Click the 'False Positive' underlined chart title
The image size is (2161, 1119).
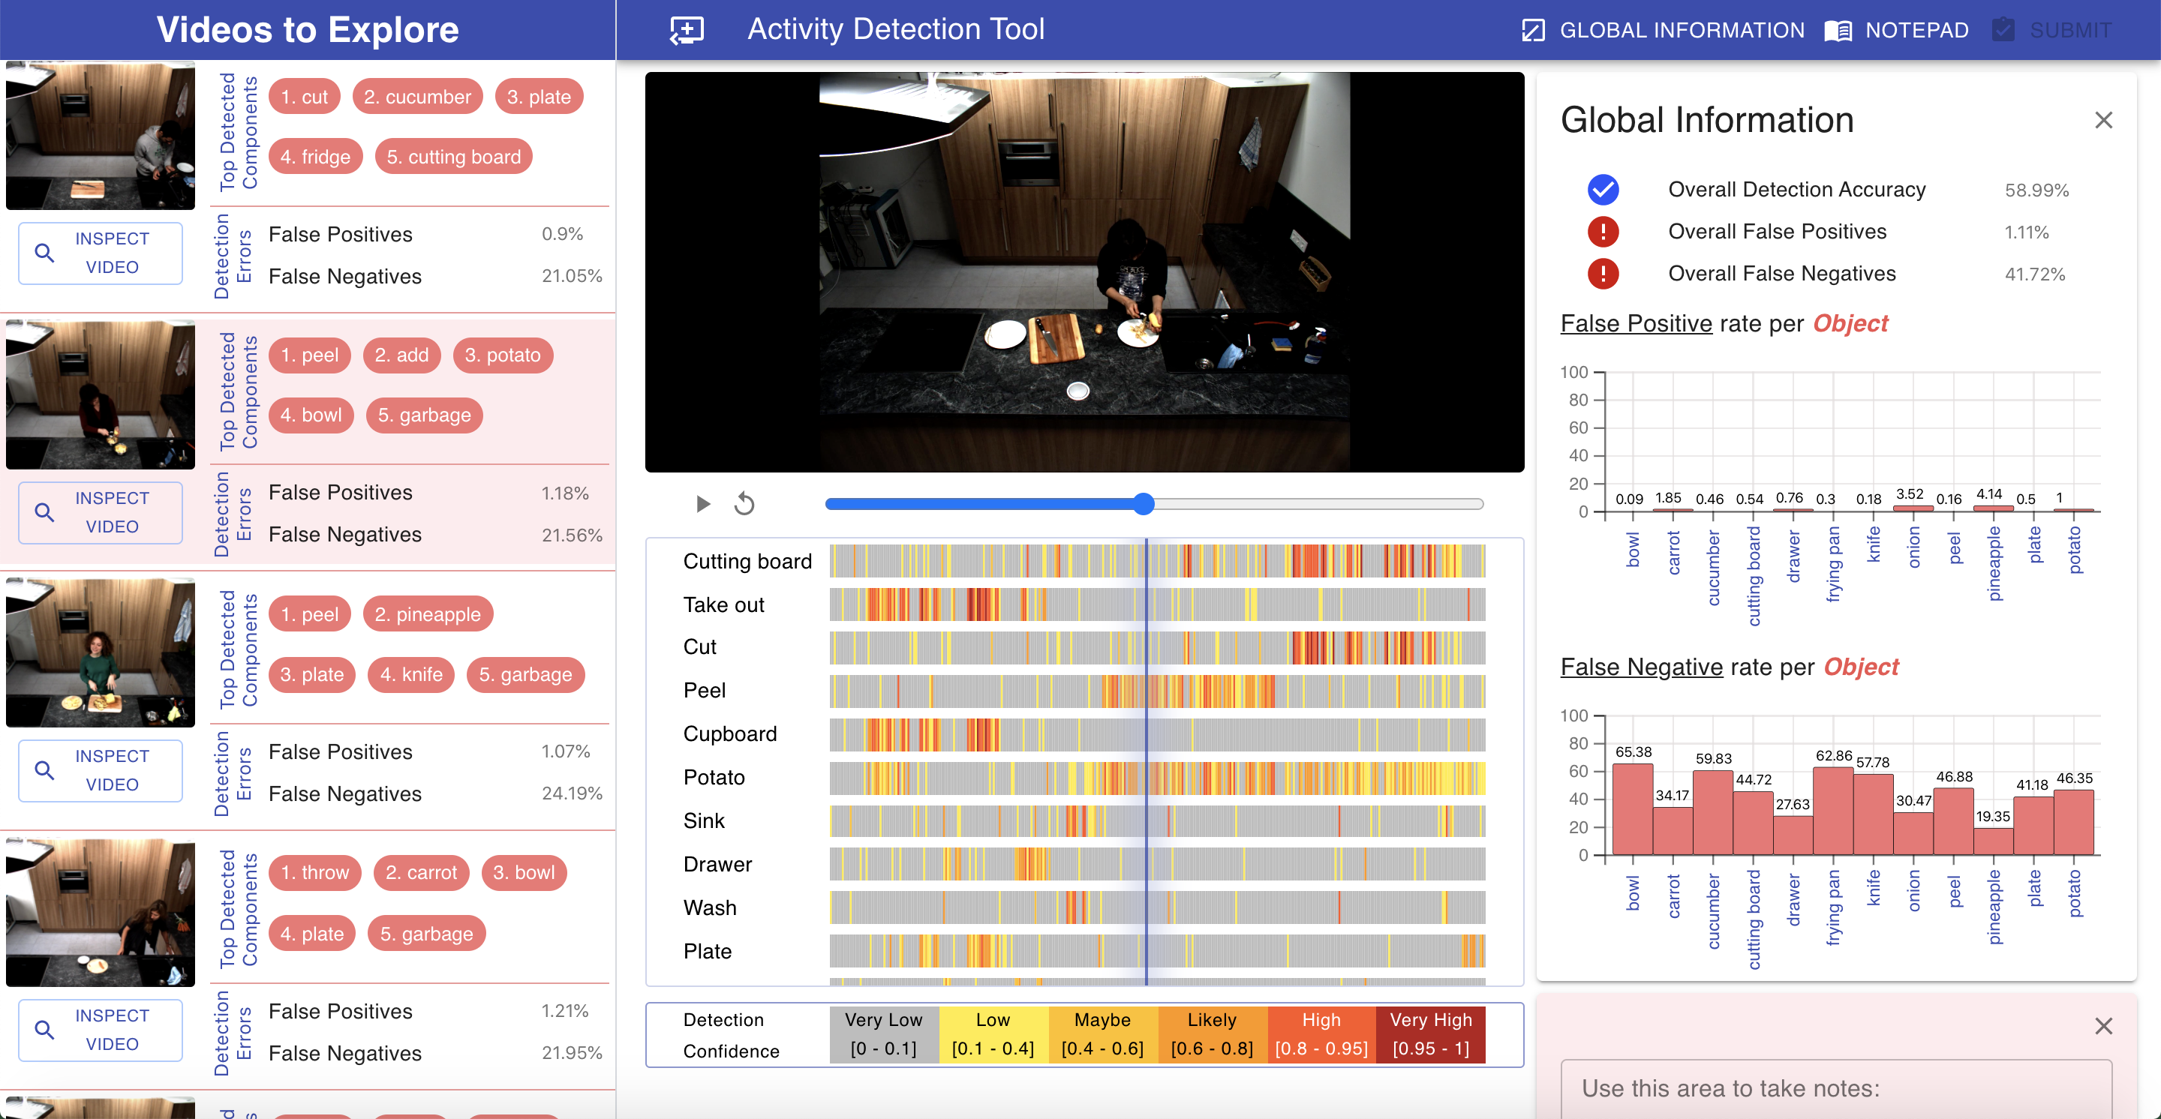point(1636,322)
